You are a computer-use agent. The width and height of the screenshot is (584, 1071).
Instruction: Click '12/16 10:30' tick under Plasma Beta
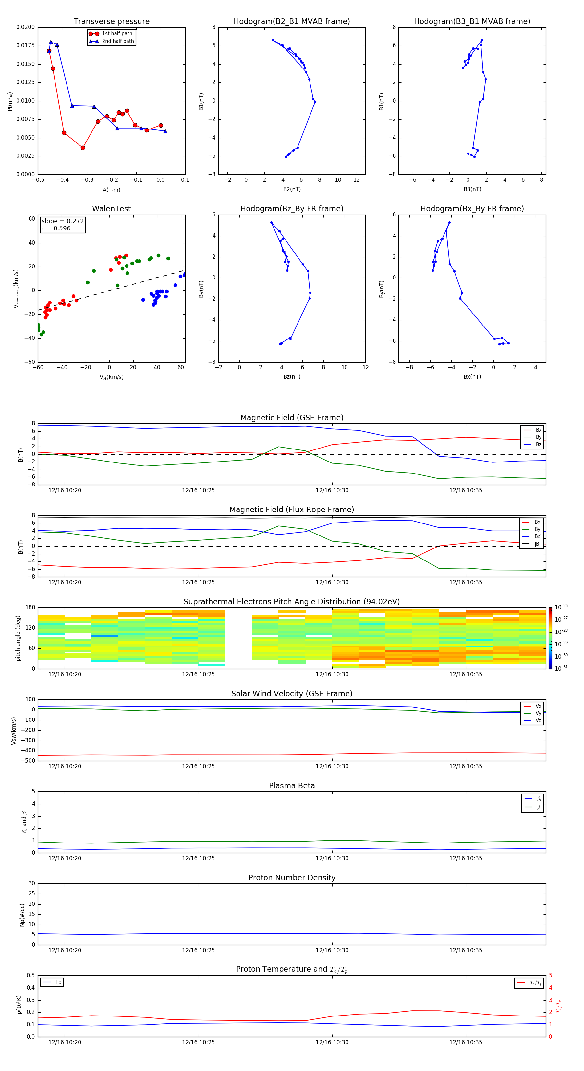332,858
